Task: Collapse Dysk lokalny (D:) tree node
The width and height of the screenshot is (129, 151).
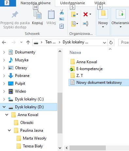Action: click(4, 107)
